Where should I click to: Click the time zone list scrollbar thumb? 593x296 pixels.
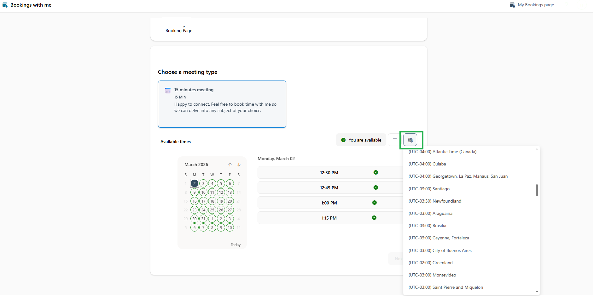[x=537, y=190]
